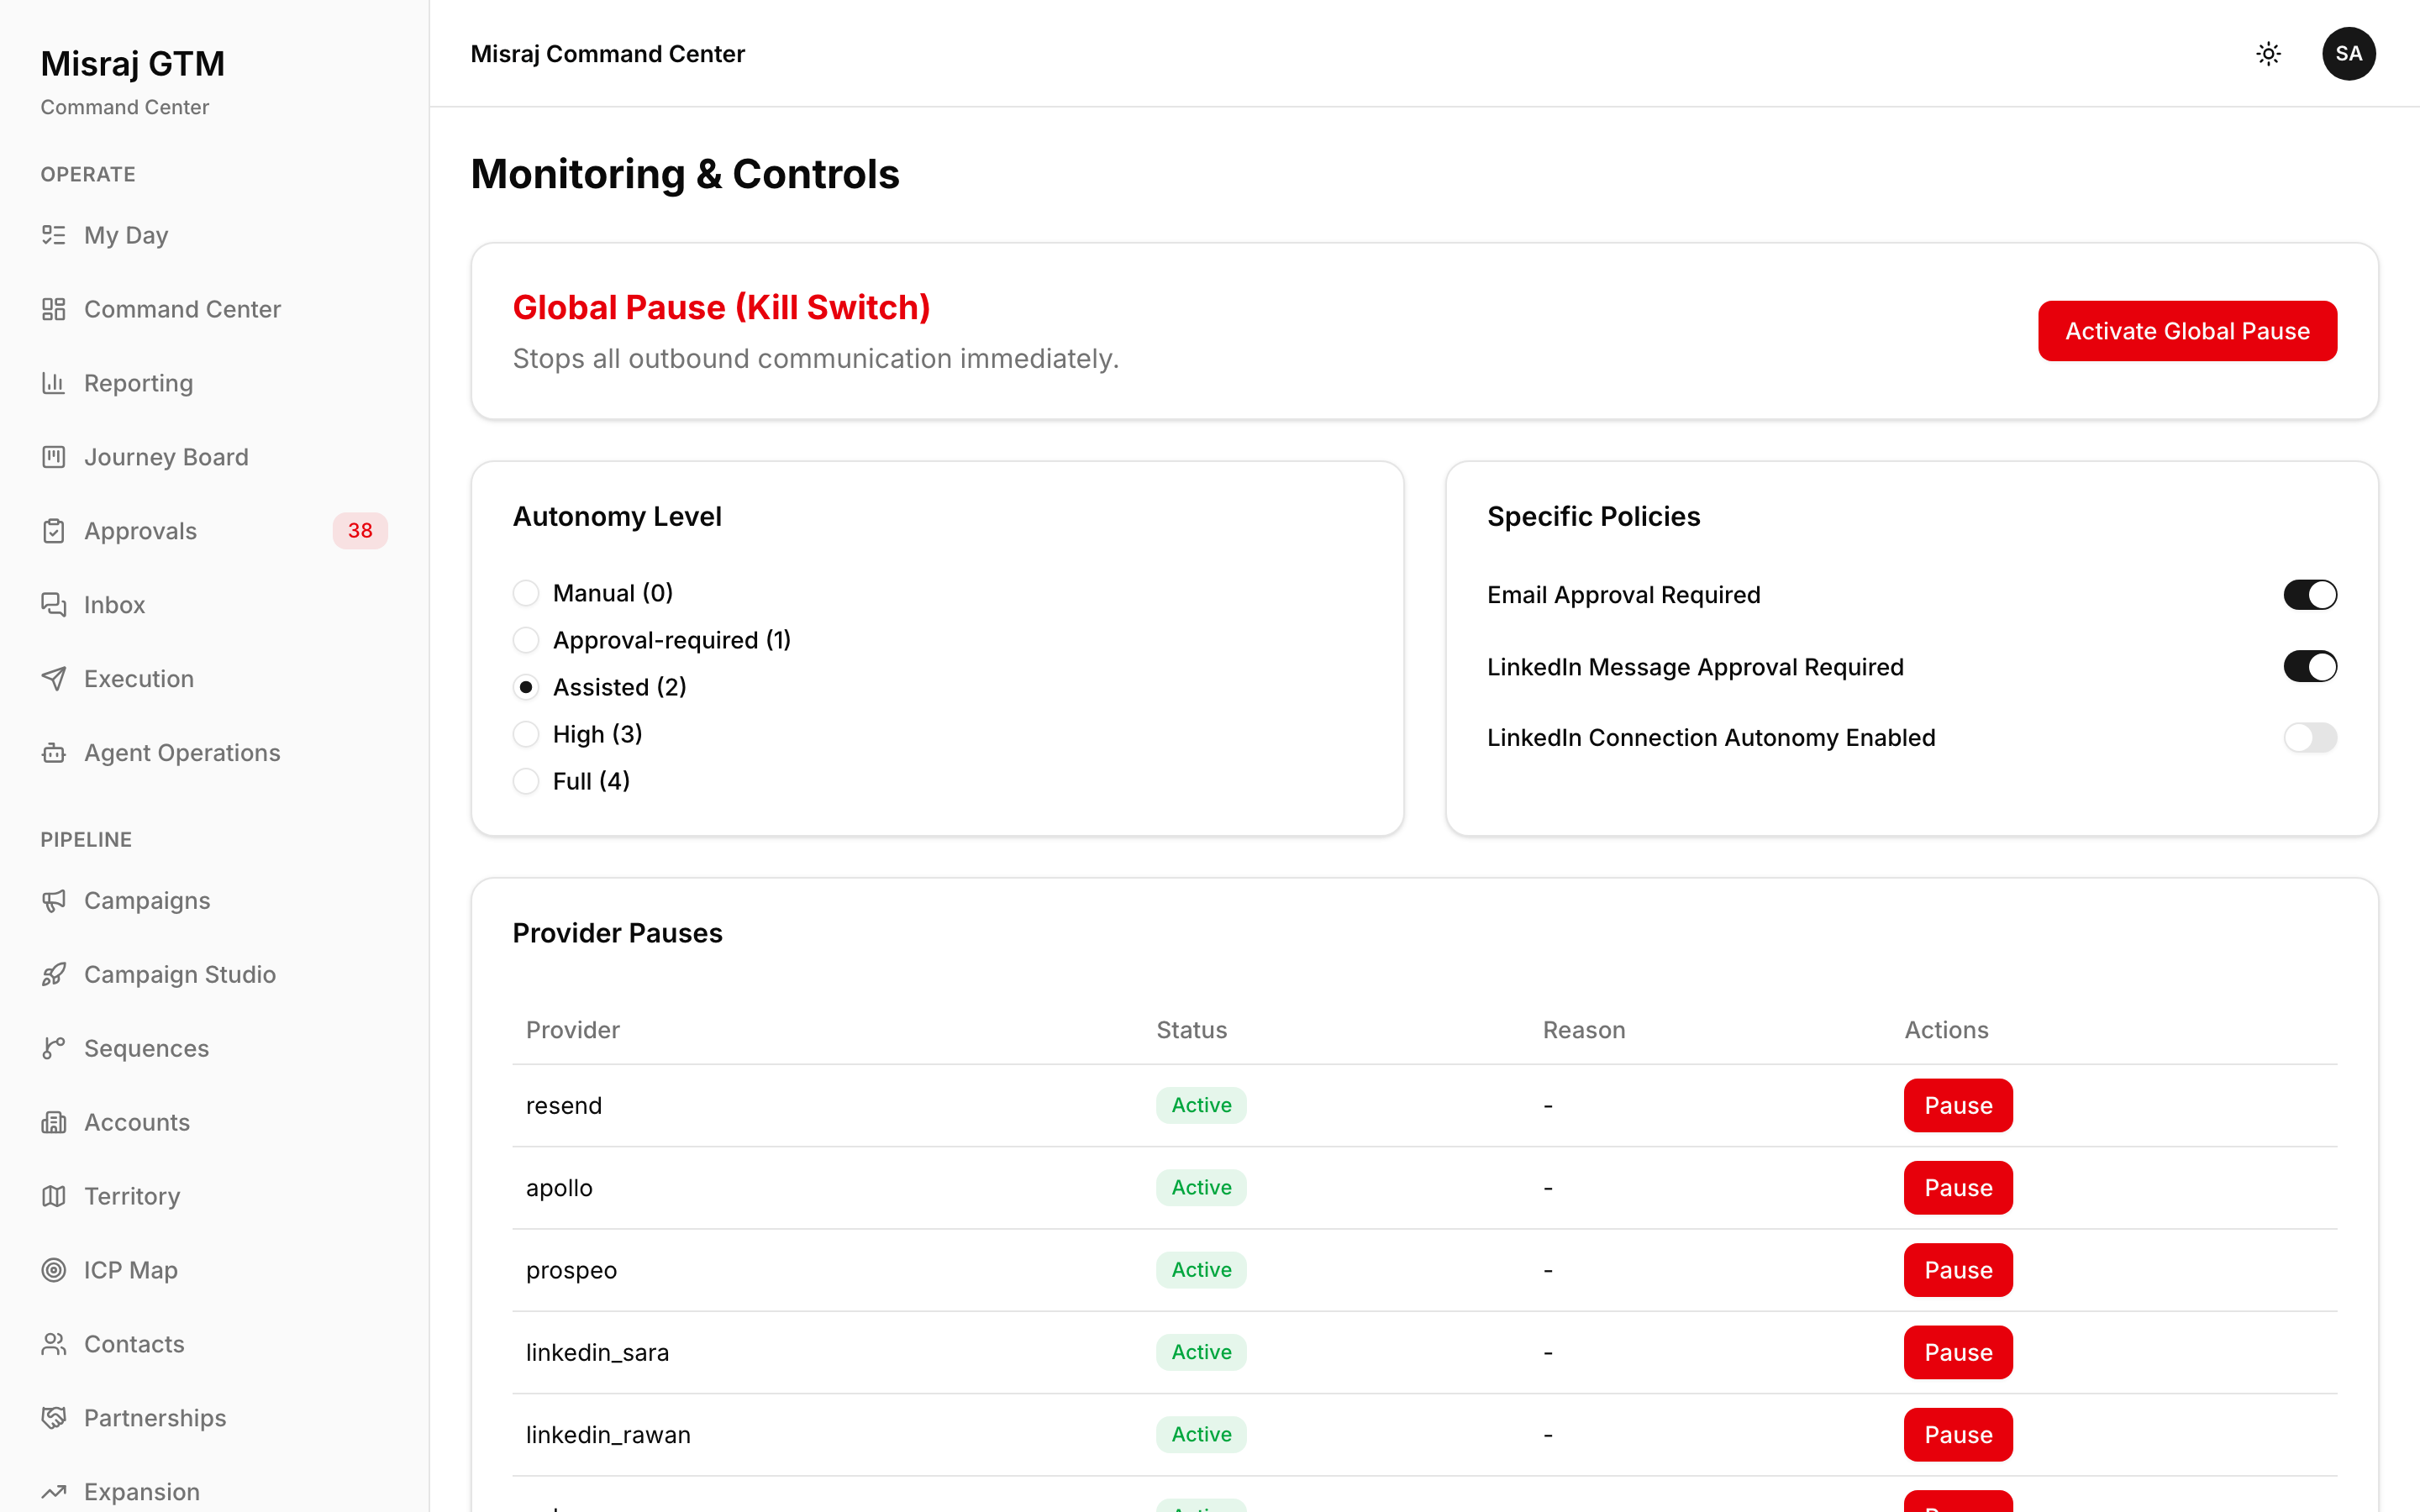The image size is (2420, 1512).
Task: Open Inbox from sidebar
Action: coord(214,605)
